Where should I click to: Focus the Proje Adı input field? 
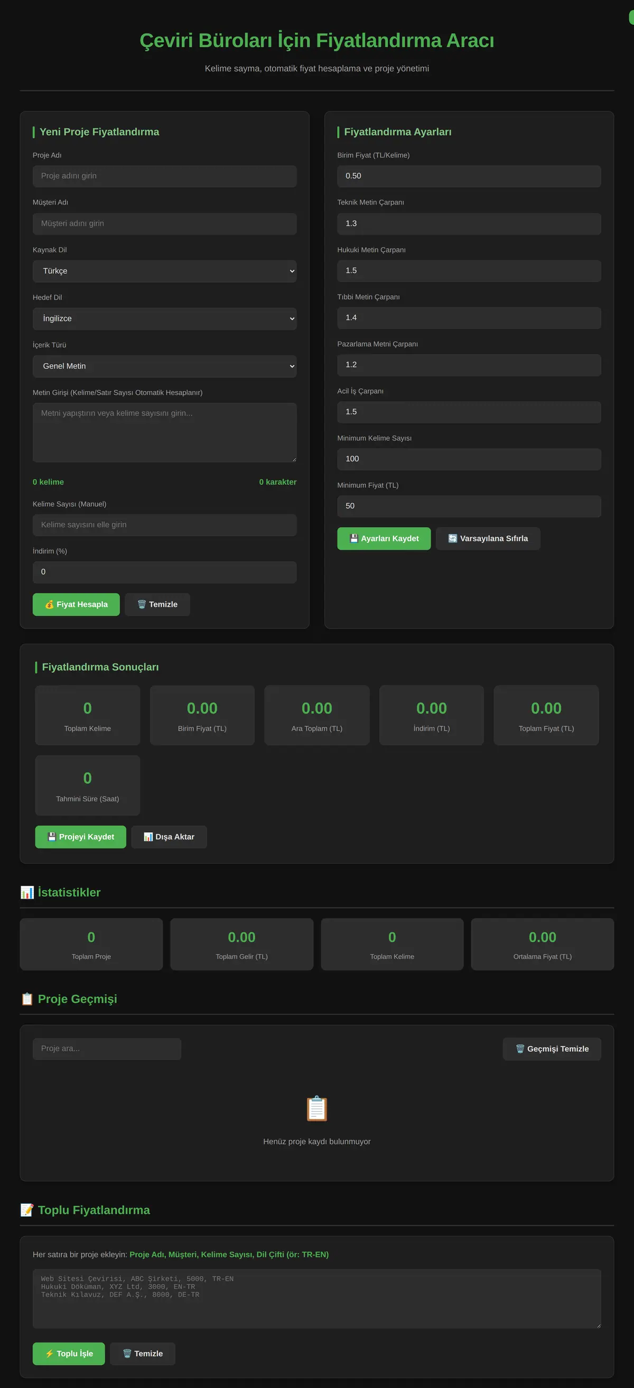(x=165, y=176)
